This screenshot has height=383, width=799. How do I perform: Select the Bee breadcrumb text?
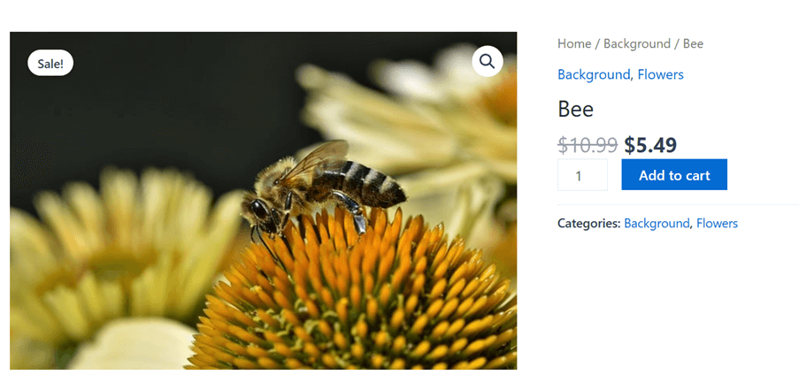[693, 44]
